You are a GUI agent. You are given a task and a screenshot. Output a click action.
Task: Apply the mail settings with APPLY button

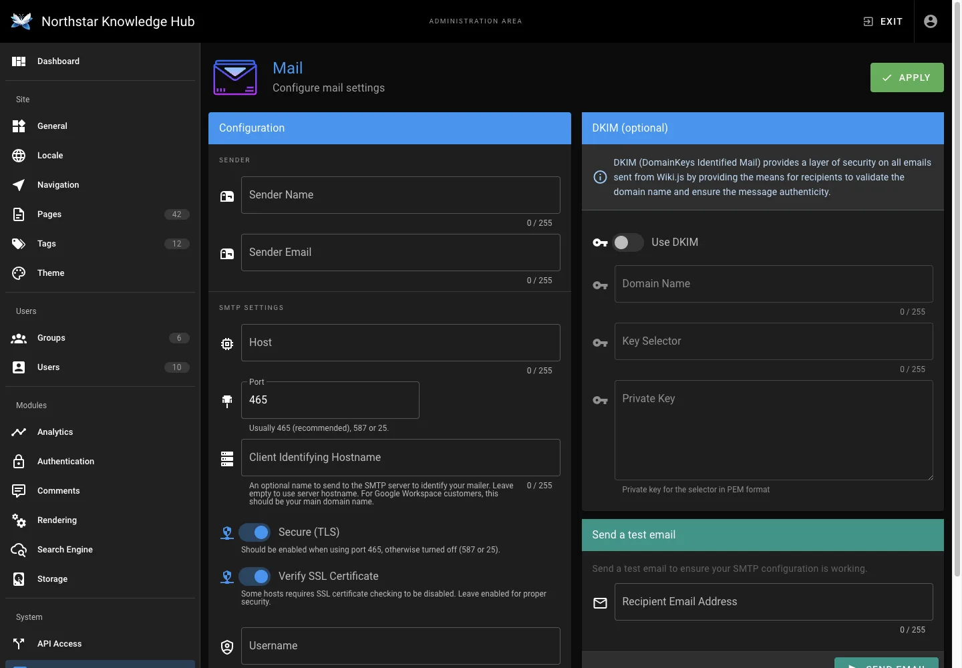pos(907,77)
